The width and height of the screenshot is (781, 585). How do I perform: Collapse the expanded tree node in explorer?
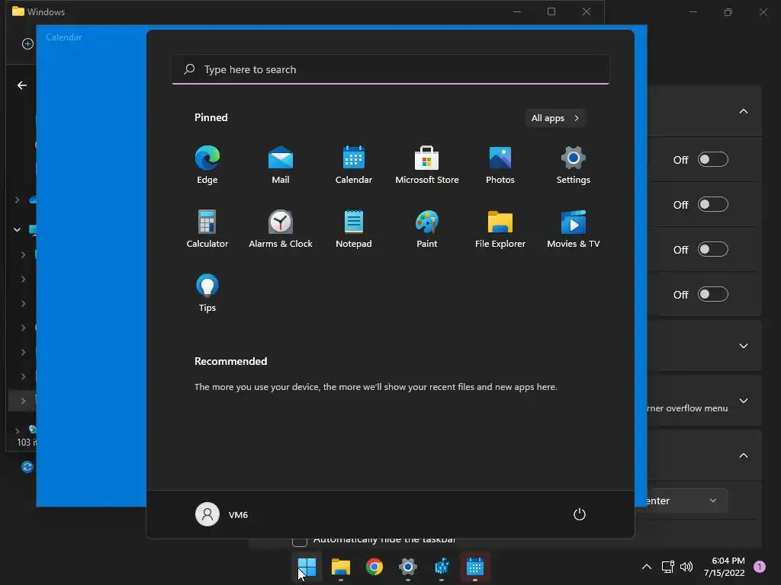pos(17,230)
